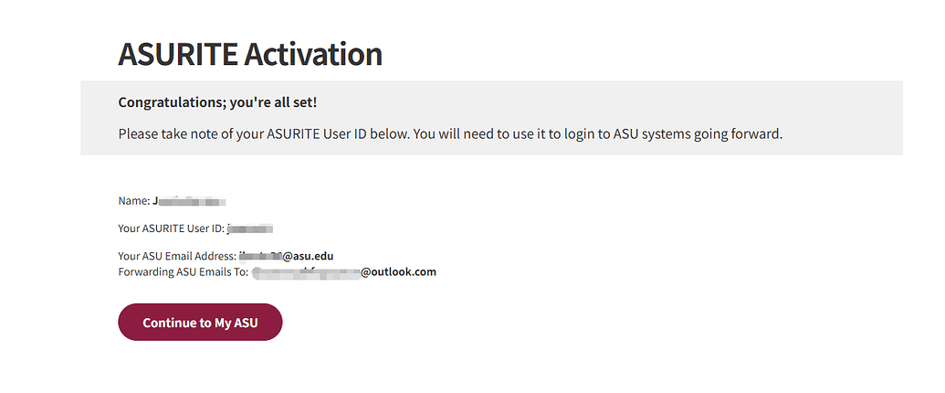945x393 pixels.
Task: Click the @asu.edu domain text
Action: (308, 256)
